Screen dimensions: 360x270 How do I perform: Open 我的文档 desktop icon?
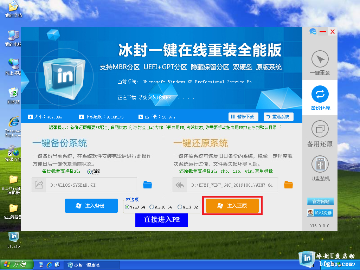tap(14, 9)
